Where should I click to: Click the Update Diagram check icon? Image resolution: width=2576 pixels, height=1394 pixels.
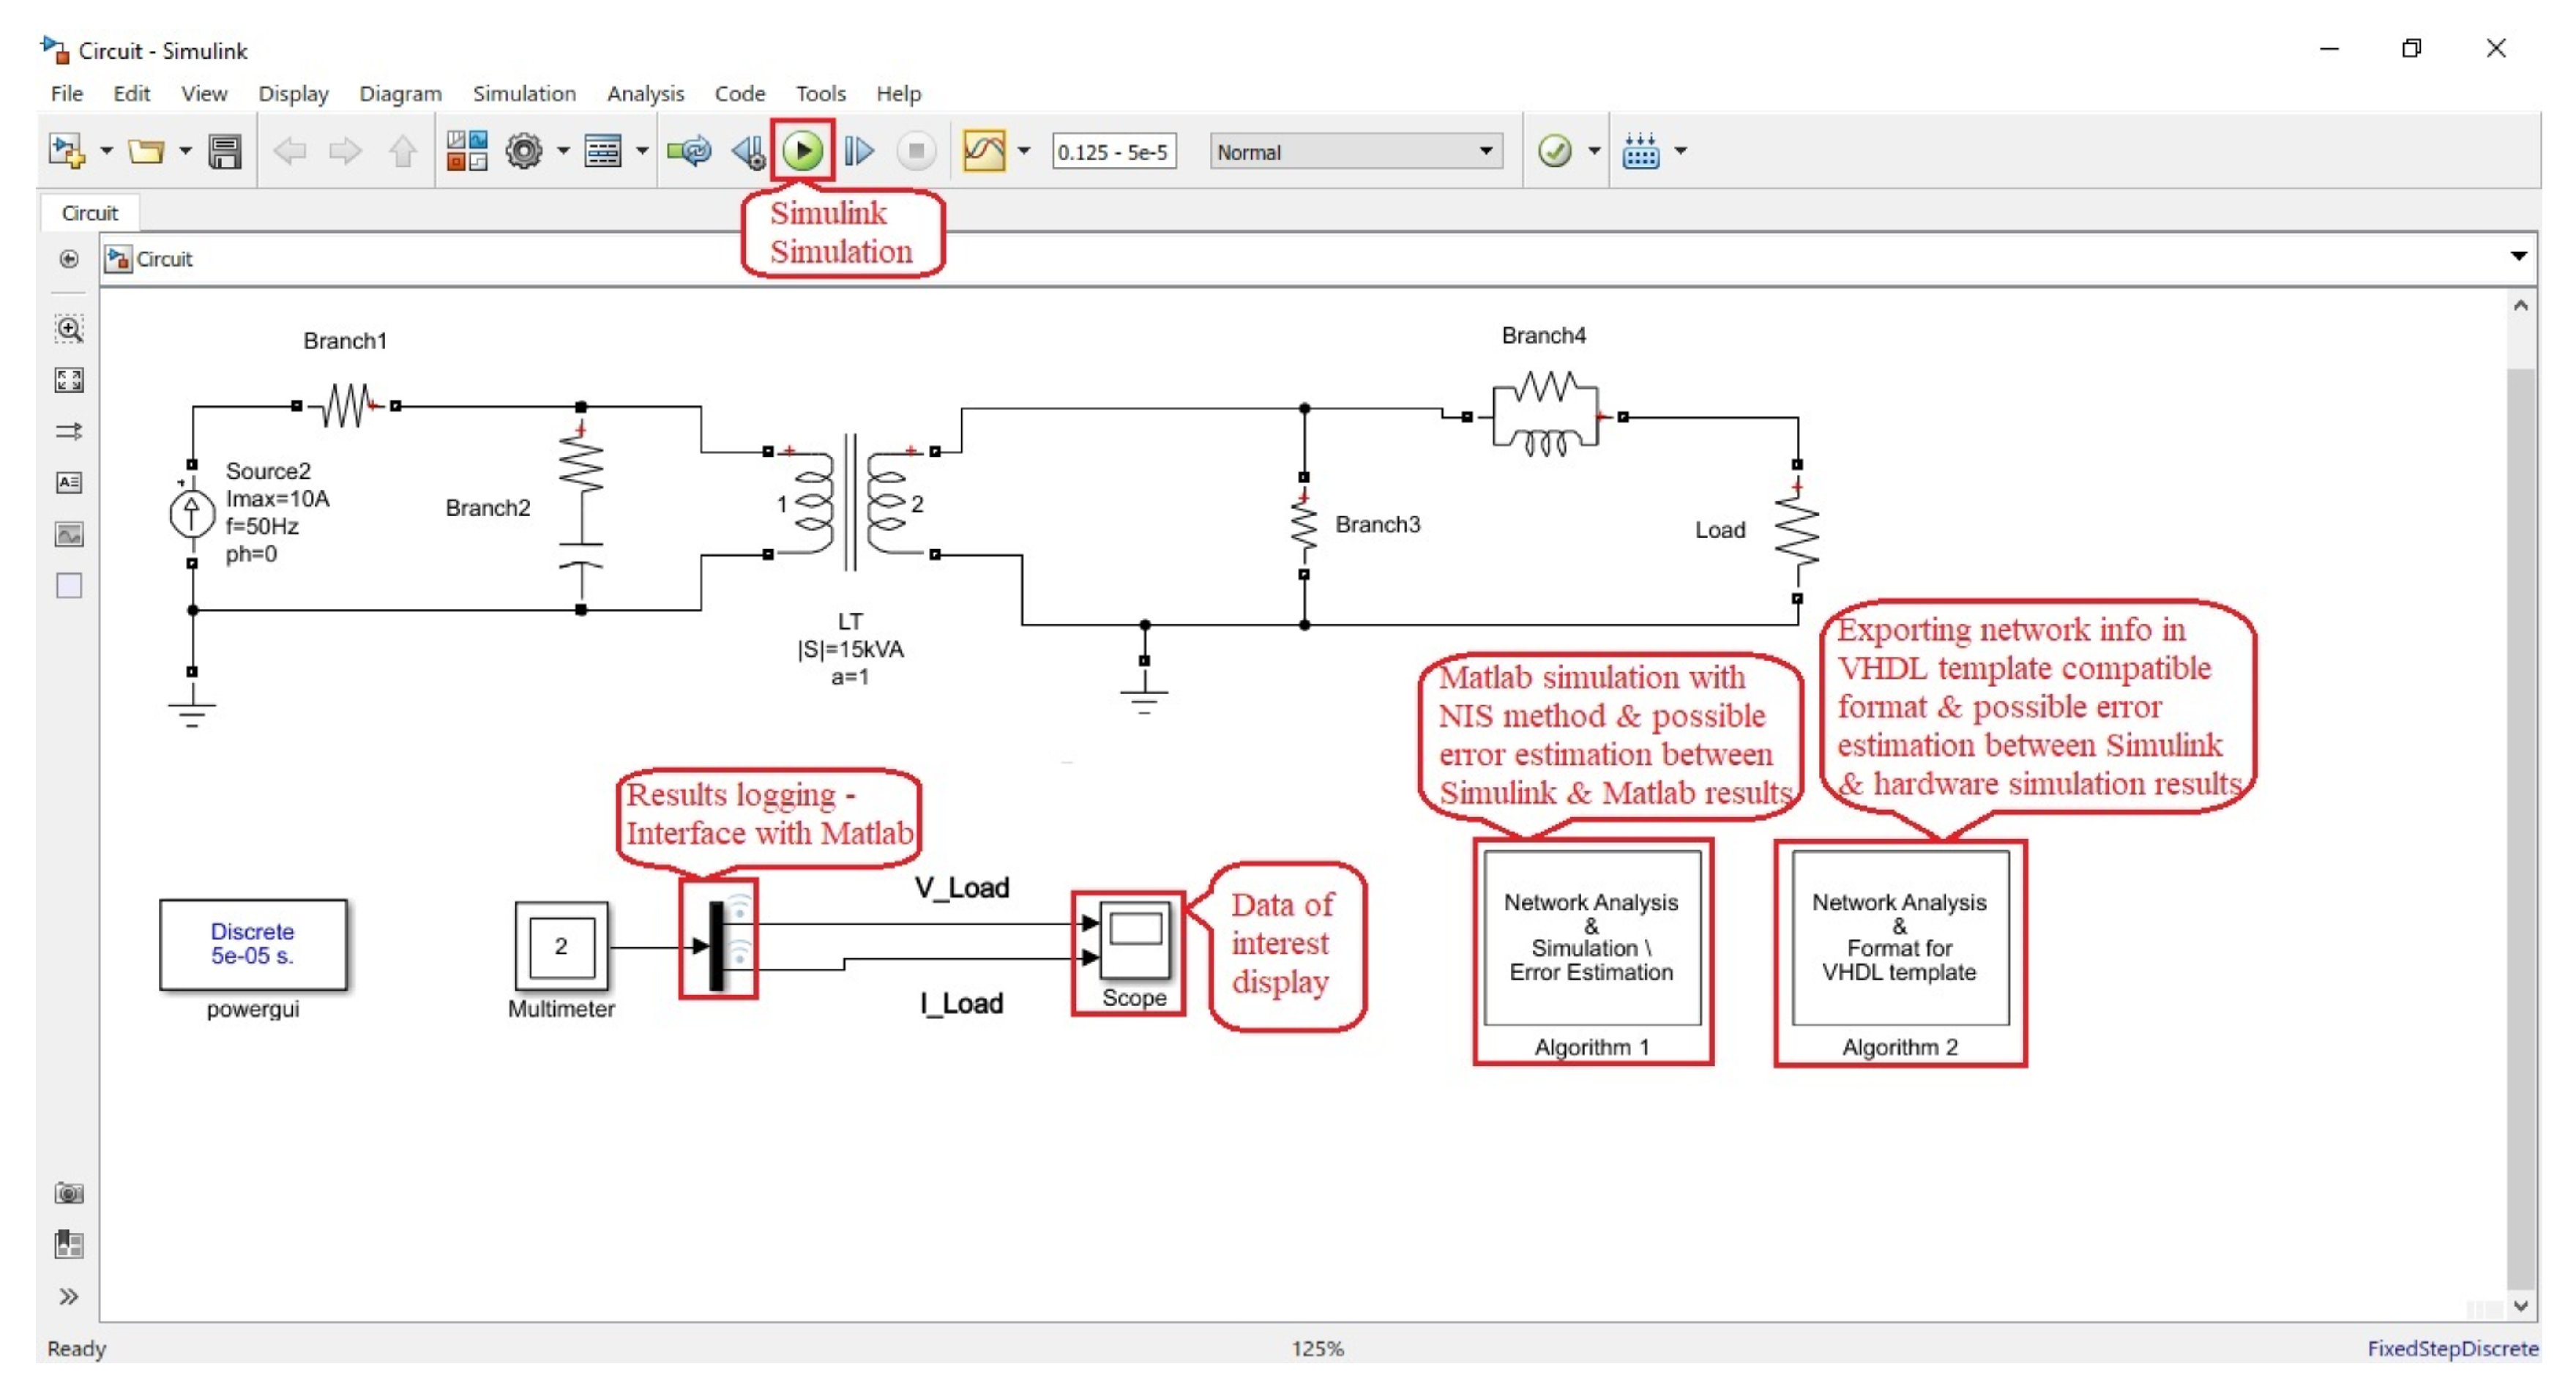pyautogui.click(x=1554, y=151)
